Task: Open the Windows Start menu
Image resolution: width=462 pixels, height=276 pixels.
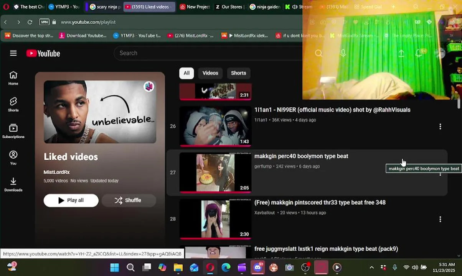Action: coord(114,268)
